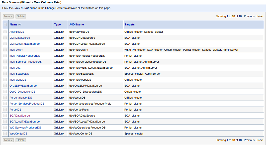Click the top Showing 1 to 18 of 18 text
Viewport: 267px width, 147px height.
coord(228,16)
